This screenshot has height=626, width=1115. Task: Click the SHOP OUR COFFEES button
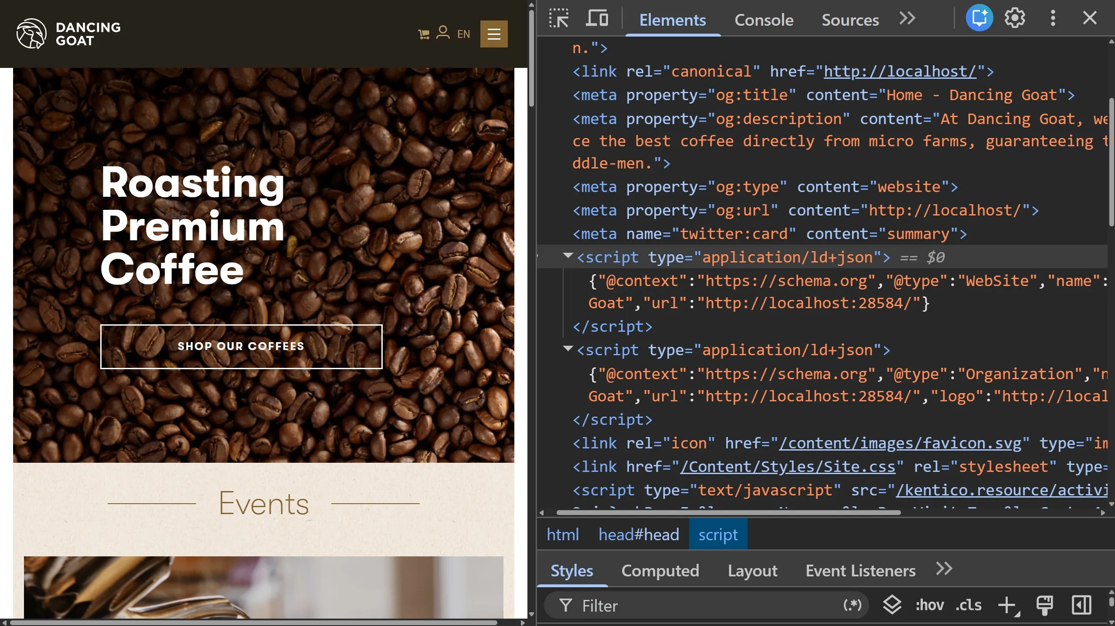point(241,347)
